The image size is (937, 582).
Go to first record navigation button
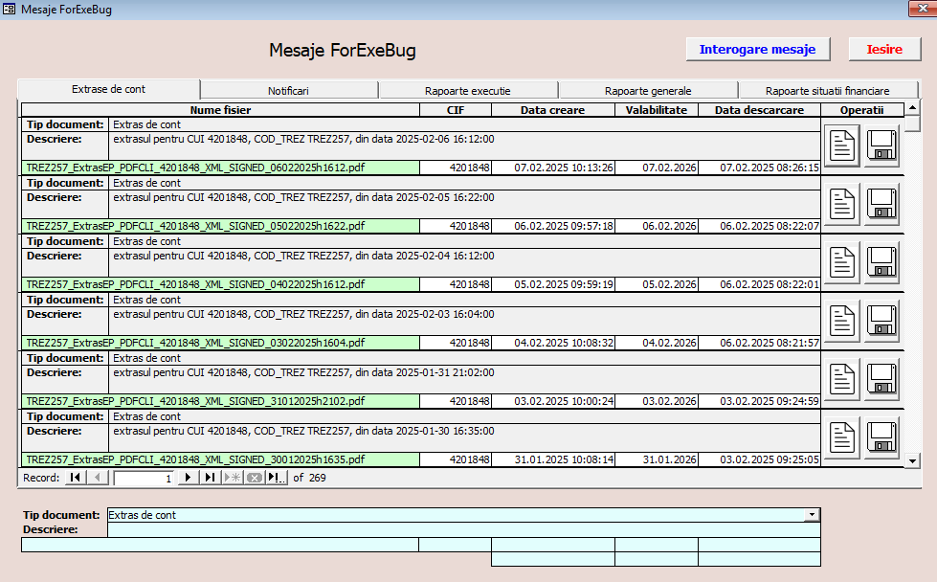(75, 478)
